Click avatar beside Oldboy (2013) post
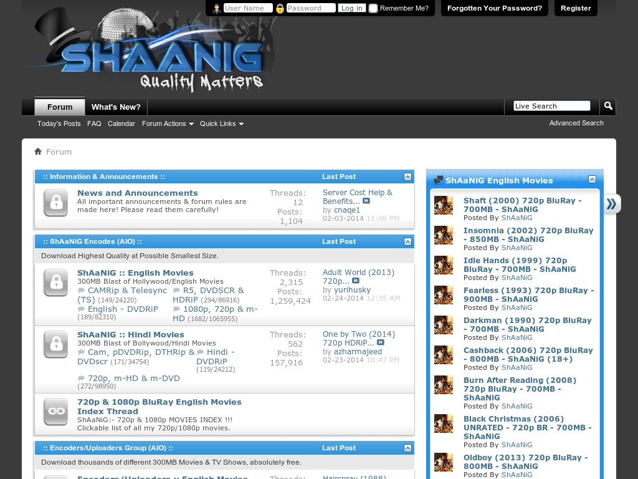The image size is (638, 479). (x=444, y=462)
